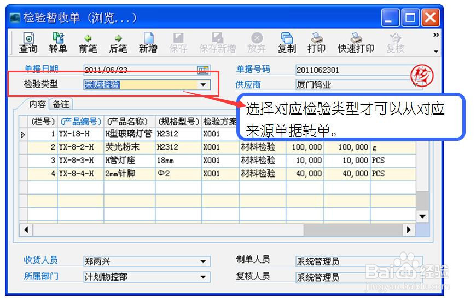Select cell YX-8-4-H in row 4
The height and width of the screenshot is (303, 476).
pyautogui.click(x=81, y=174)
